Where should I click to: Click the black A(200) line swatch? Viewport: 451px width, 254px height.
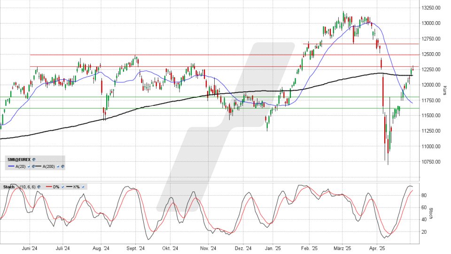38,166
